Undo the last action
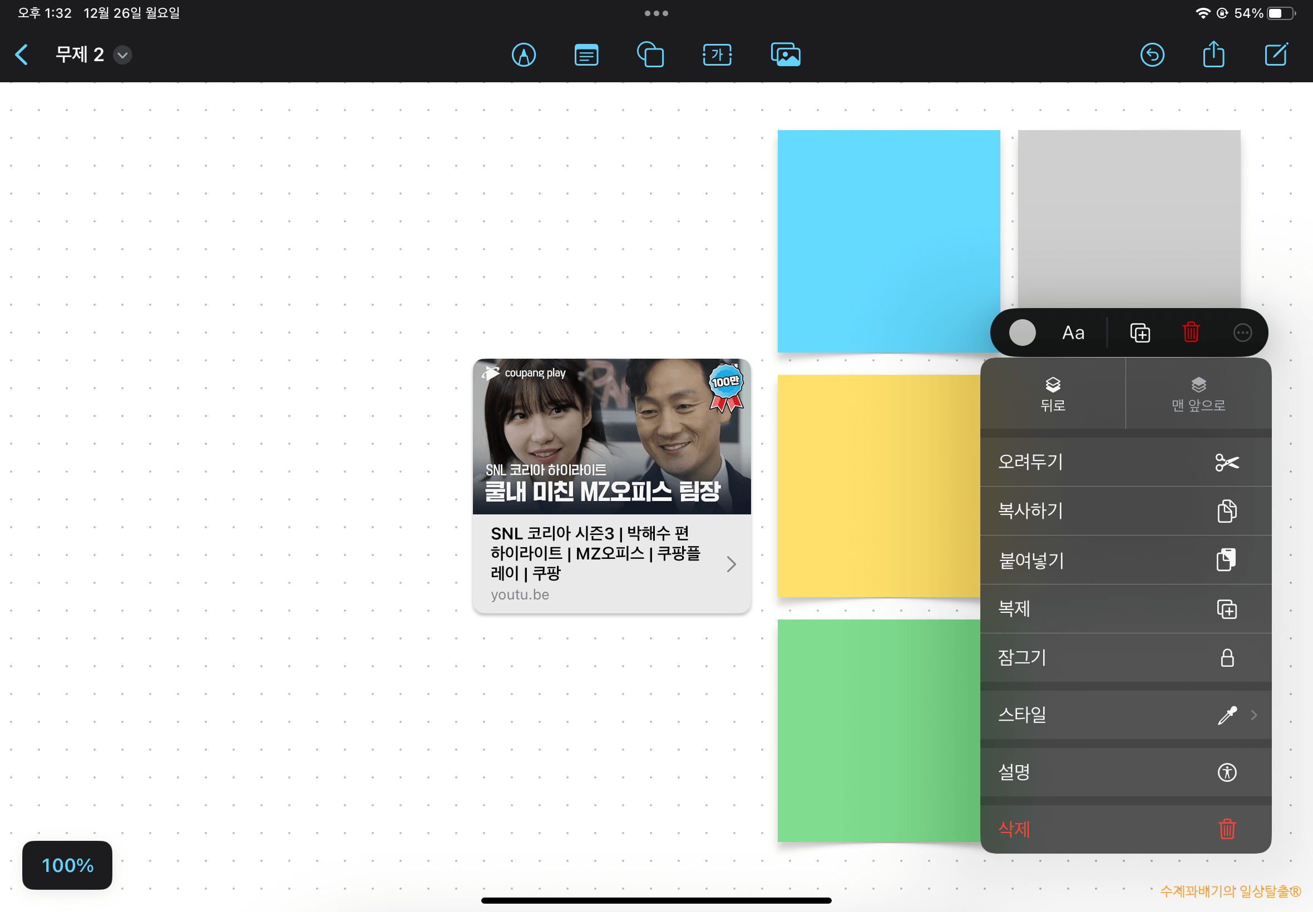 (1152, 54)
